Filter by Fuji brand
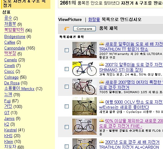Viewport: 163px width, 149px height. tap(8, 101)
